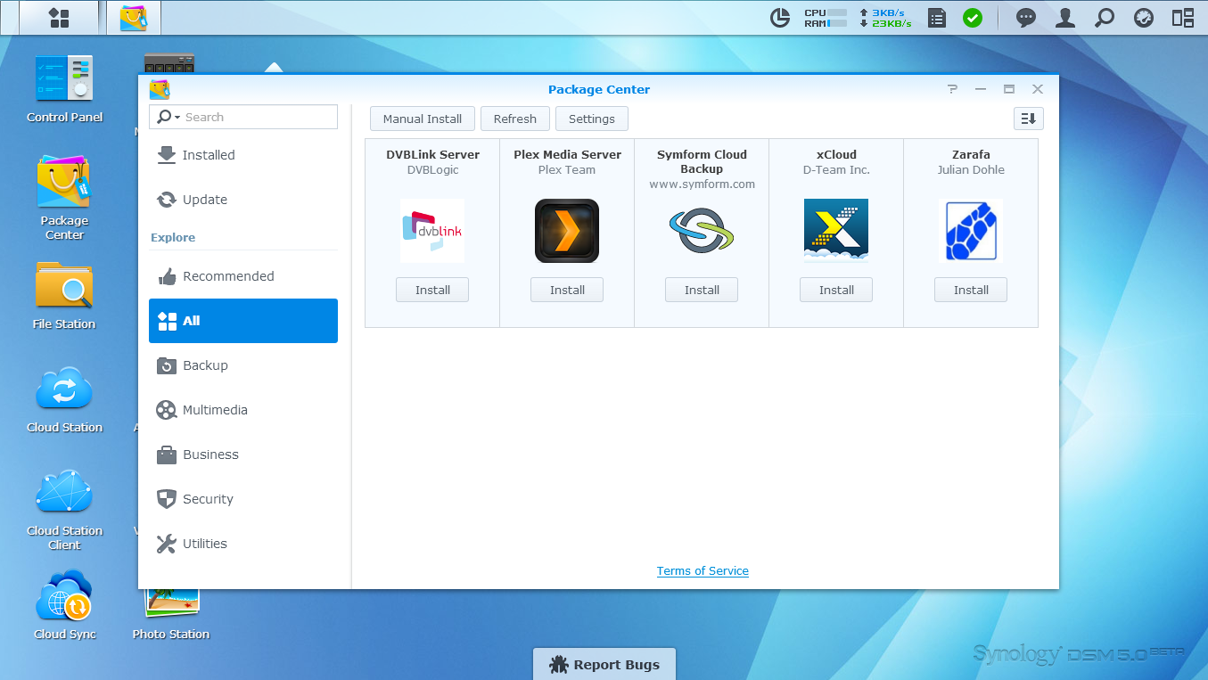Select the Installed category
This screenshot has width=1208, height=680.
click(x=208, y=155)
